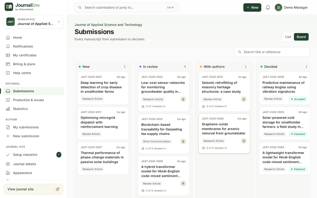Open Journal of Applied Science and Technology breadcrumb
Screen dimensions: 317x198
coord(108,25)
